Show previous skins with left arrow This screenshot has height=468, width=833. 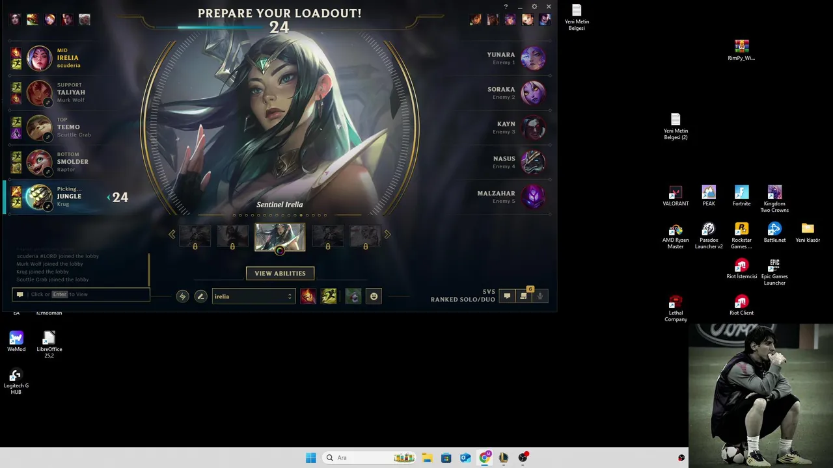pos(172,235)
